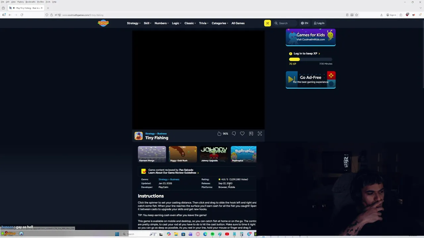Click the search magnifier icon on site
This screenshot has width=424, height=238.
(276, 23)
